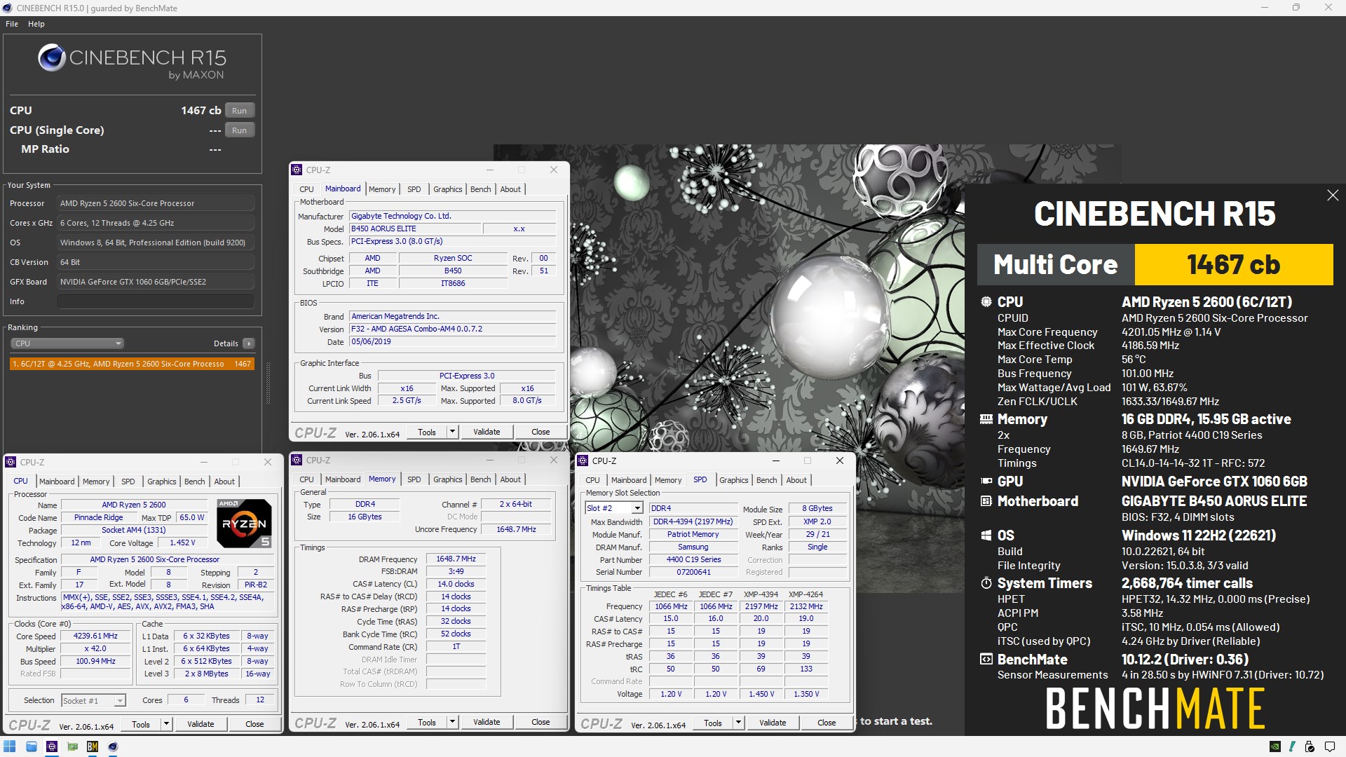This screenshot has height=757, width=1346.
Task: Open NVIDIA tray icon
Action: tap(1275, 746)
